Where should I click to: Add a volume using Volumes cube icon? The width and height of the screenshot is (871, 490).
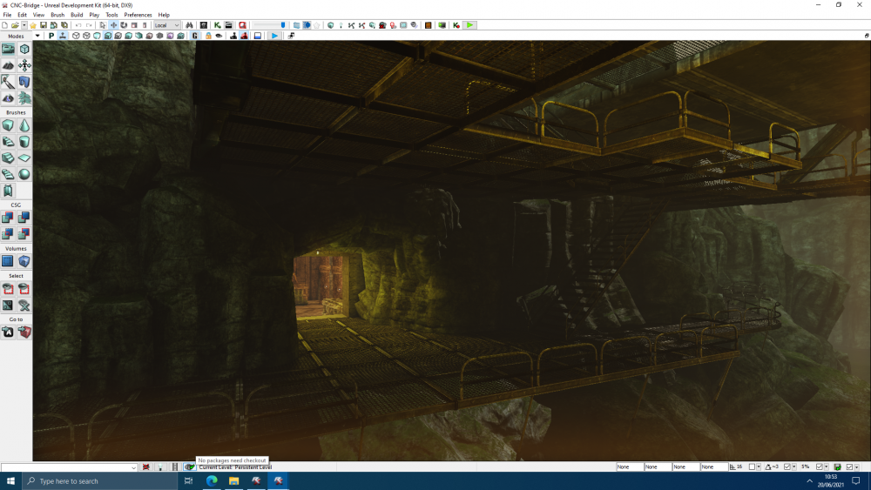coord(24,261)
